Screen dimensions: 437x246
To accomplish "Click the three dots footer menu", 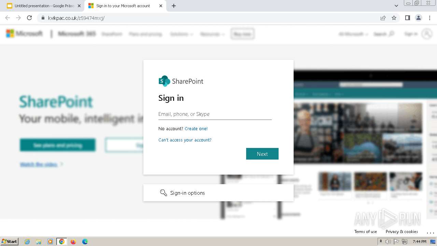I will tap(431, 232).
